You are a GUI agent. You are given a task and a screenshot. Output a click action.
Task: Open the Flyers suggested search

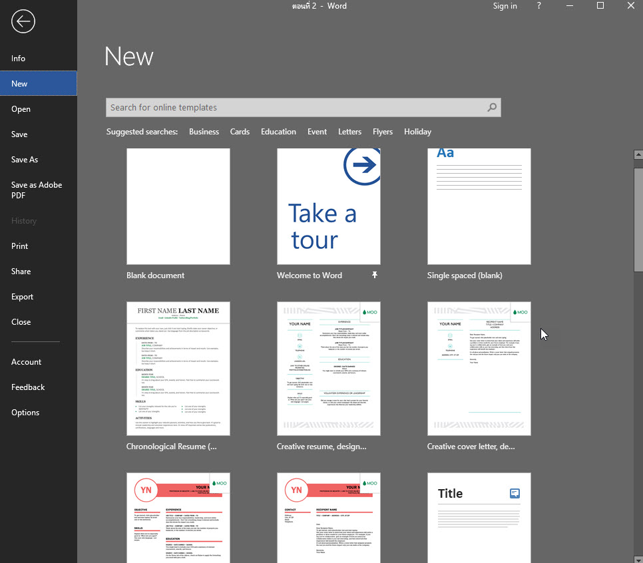tap(383, 132)
